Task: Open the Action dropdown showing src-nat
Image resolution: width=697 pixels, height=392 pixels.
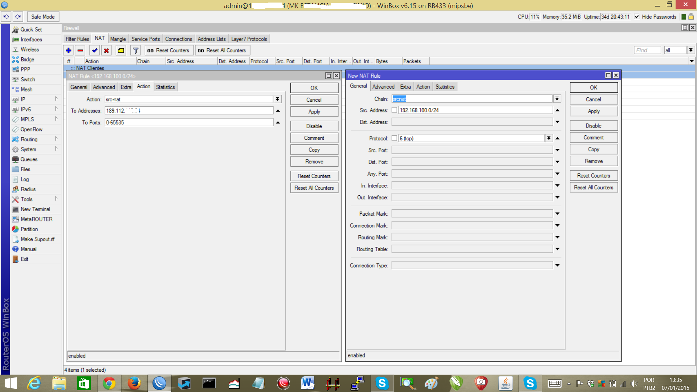Action: [277, 99]
